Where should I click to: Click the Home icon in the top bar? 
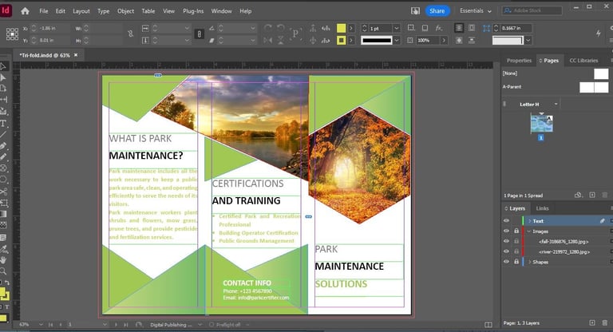(x=25, y=11)
